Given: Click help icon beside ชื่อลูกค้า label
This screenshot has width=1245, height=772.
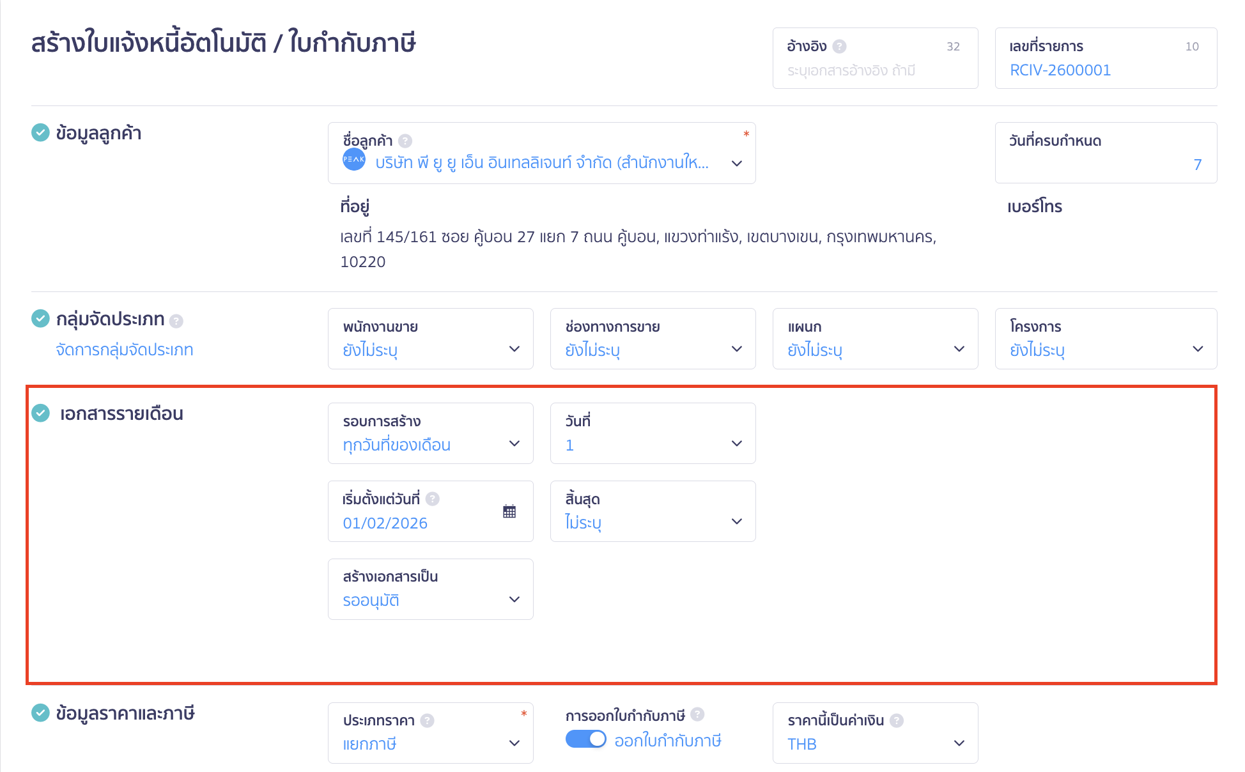Looking at the screenshot, I should pyautogui.click(x=405, y=141).
